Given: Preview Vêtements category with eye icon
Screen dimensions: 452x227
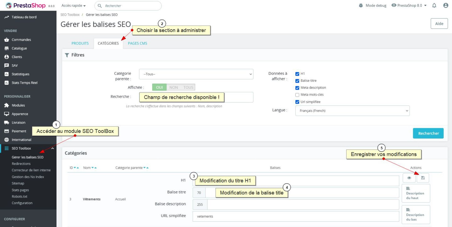Looking at the screenshot, I should [409, 178].
